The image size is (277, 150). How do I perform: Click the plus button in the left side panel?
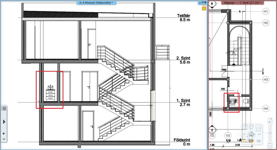(4, 134)
